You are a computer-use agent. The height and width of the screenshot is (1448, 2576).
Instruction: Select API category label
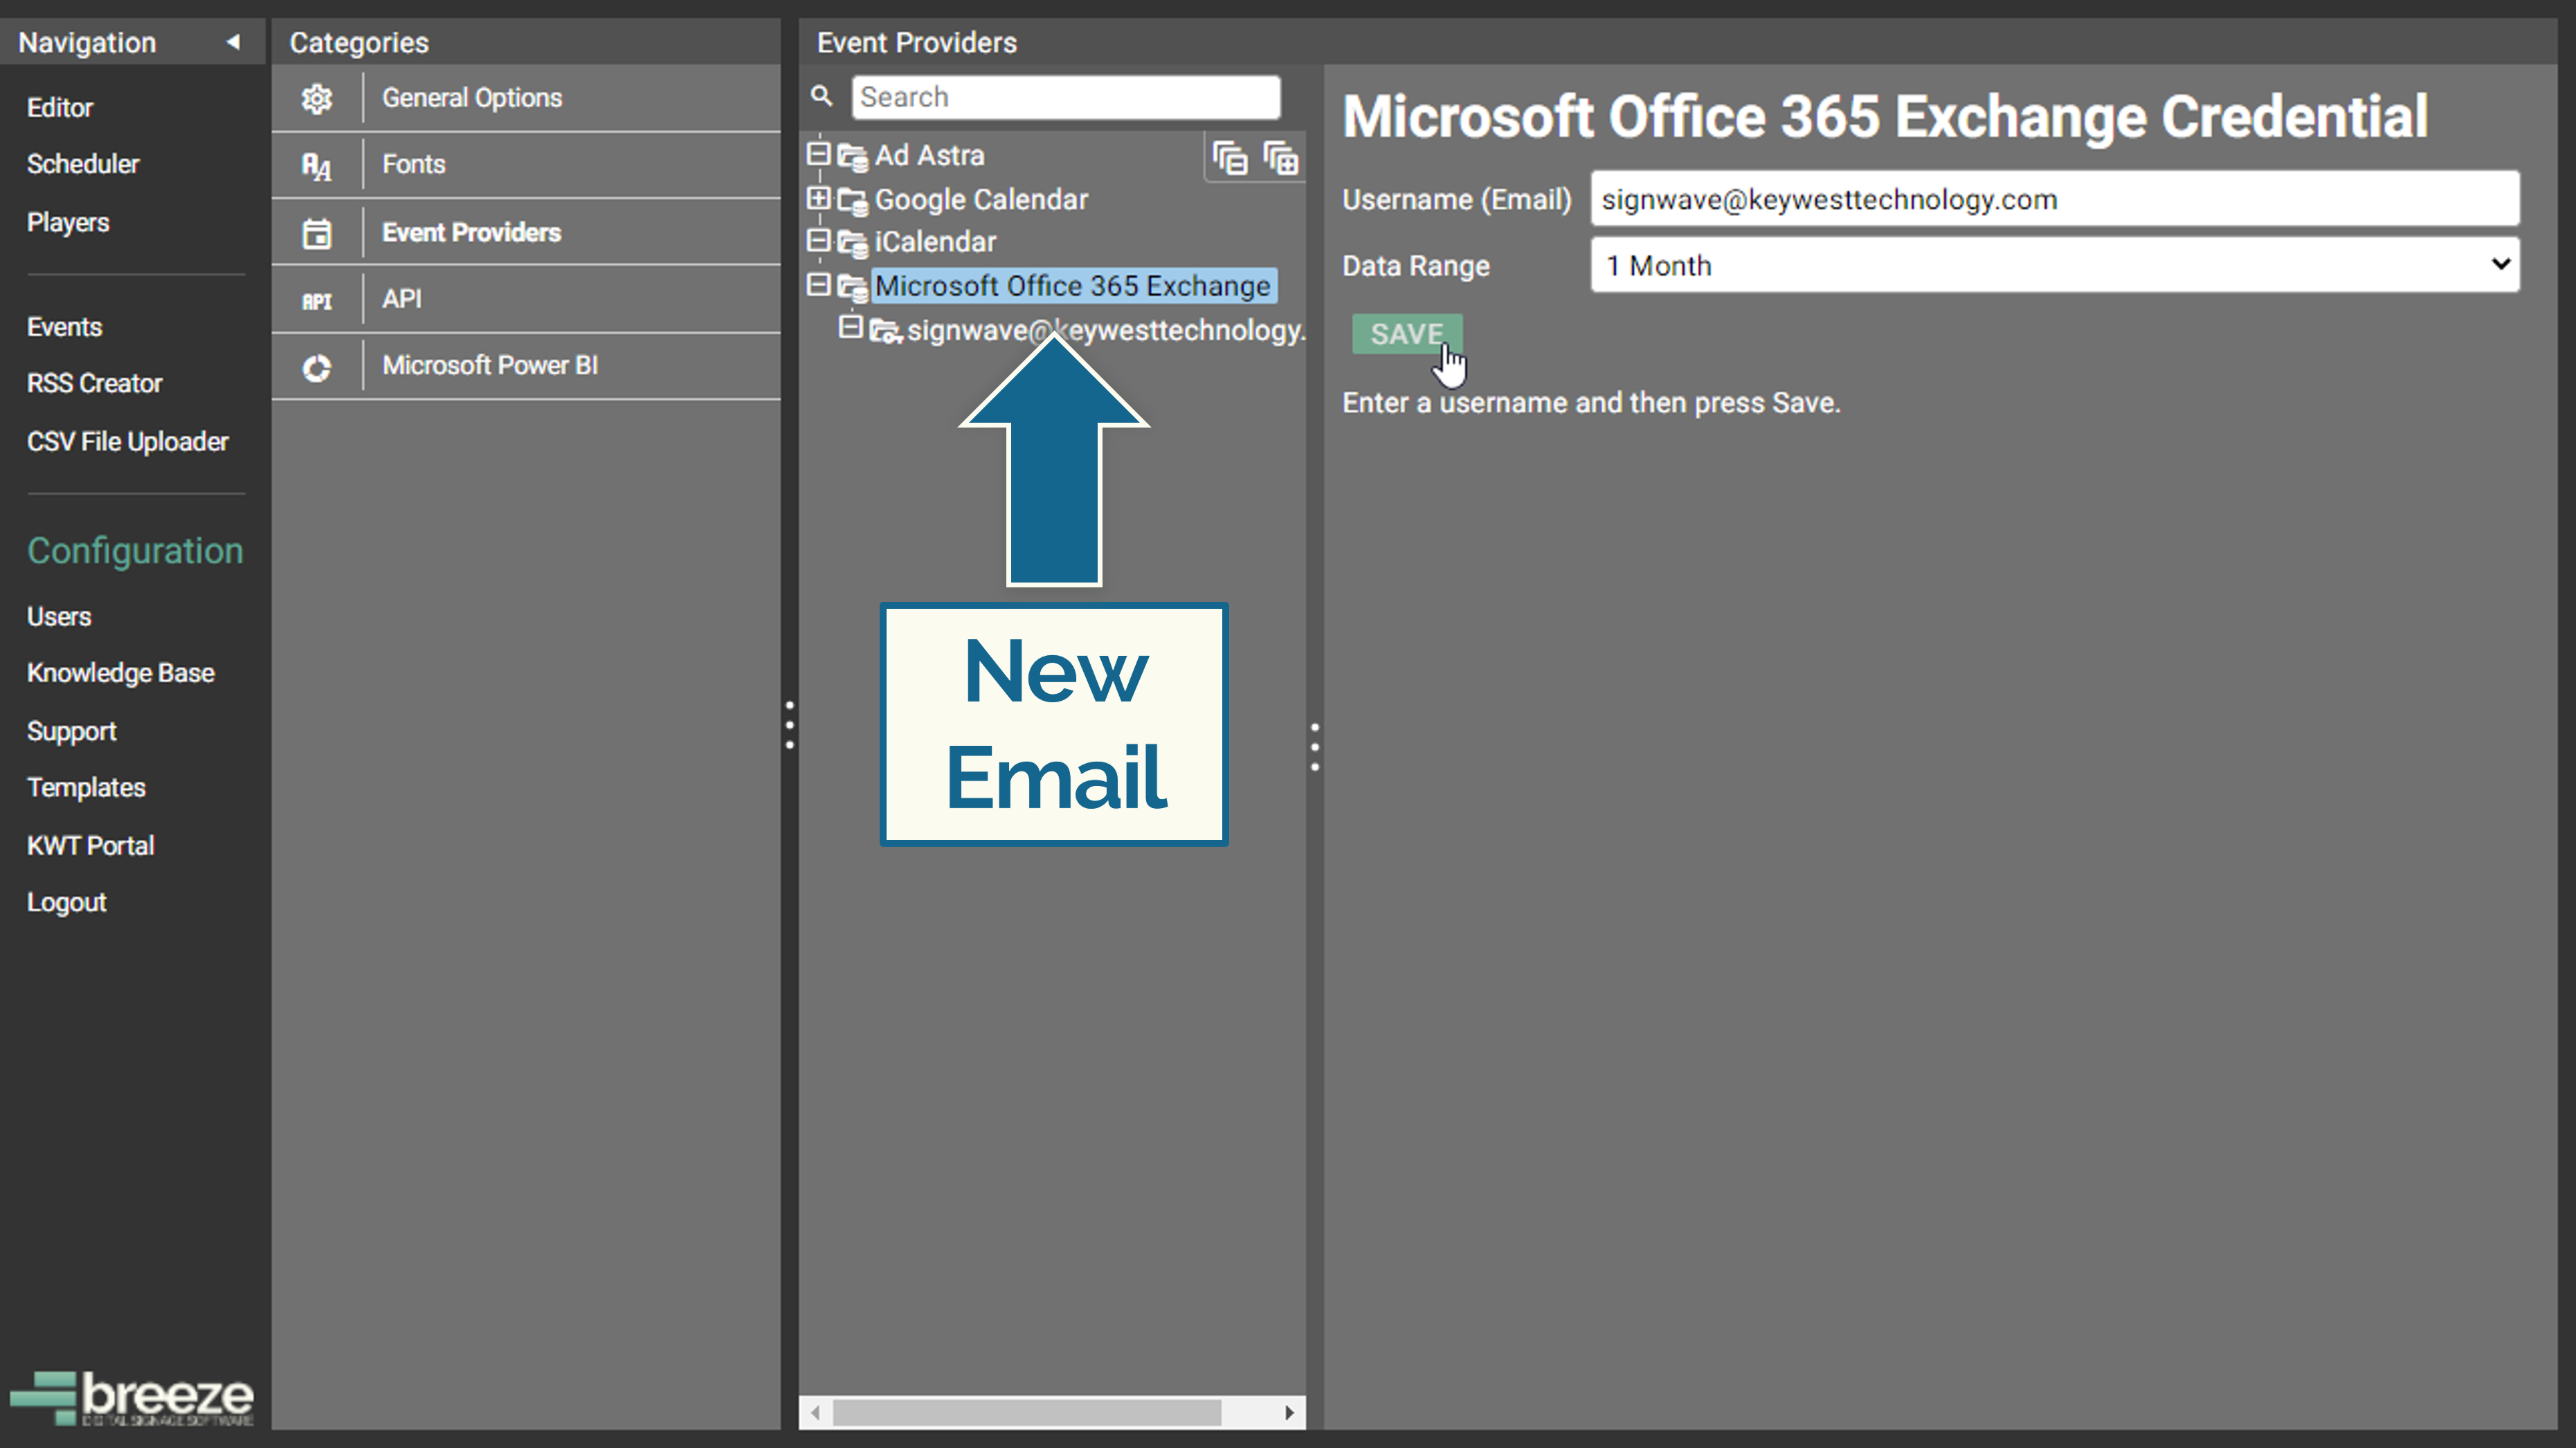point(402,299)
